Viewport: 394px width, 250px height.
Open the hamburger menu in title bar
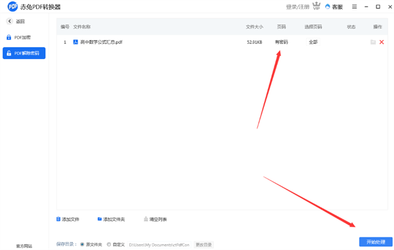pyautogui.click(x=355, y=7)
